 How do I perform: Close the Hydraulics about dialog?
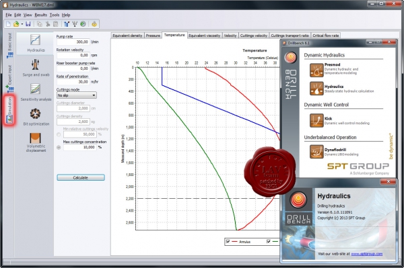click(388, 181)
